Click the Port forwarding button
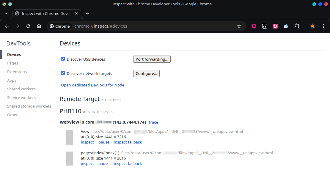The image size is (330, 186). [152, 59]
